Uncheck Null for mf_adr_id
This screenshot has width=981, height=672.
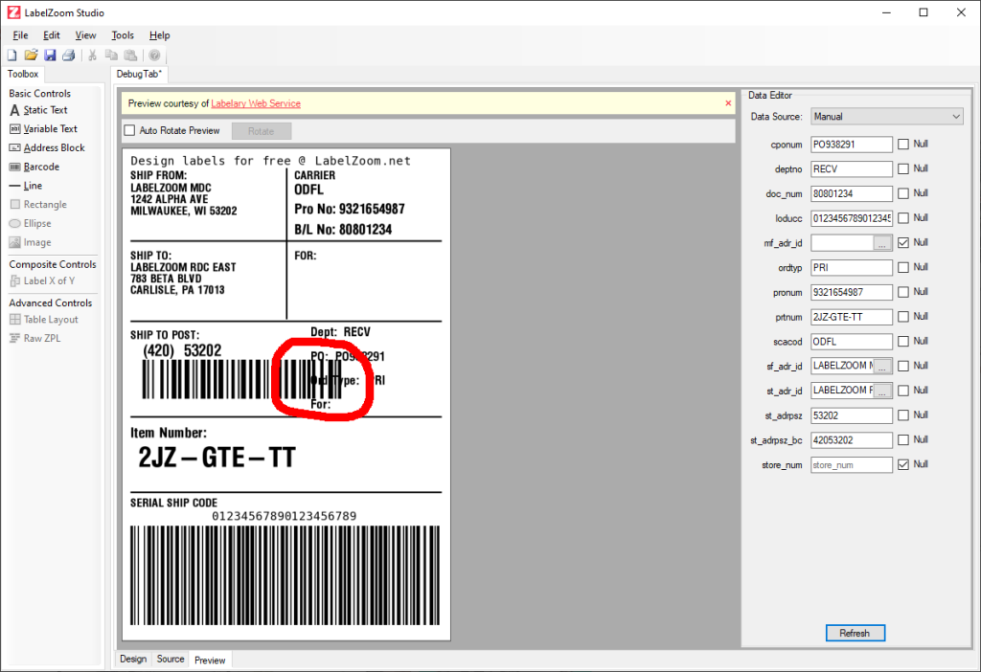click(x=903, y=242)
